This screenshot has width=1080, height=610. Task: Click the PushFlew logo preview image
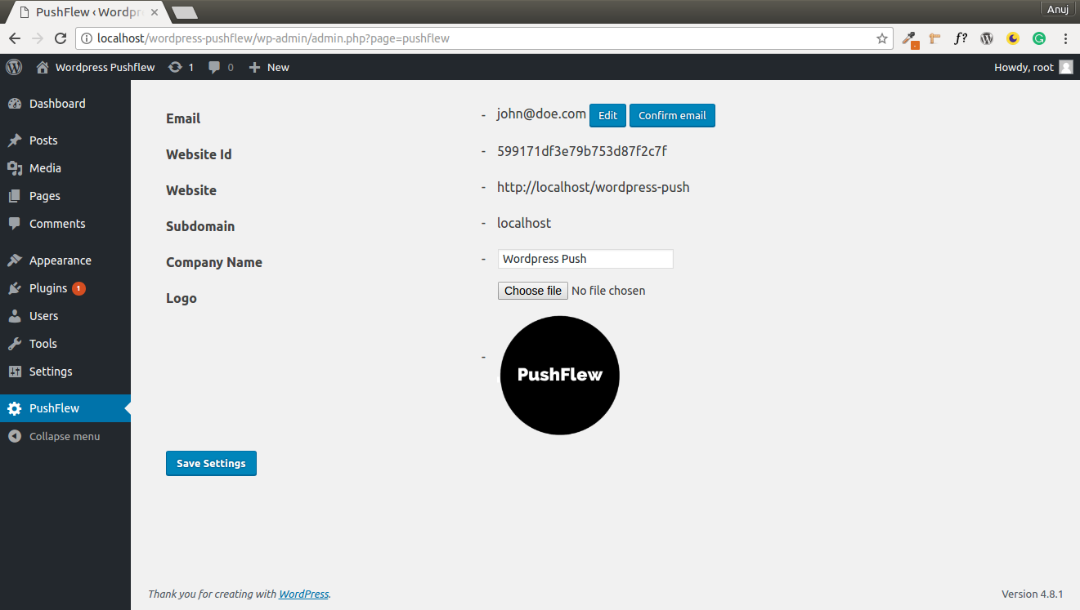pos(560,376)
